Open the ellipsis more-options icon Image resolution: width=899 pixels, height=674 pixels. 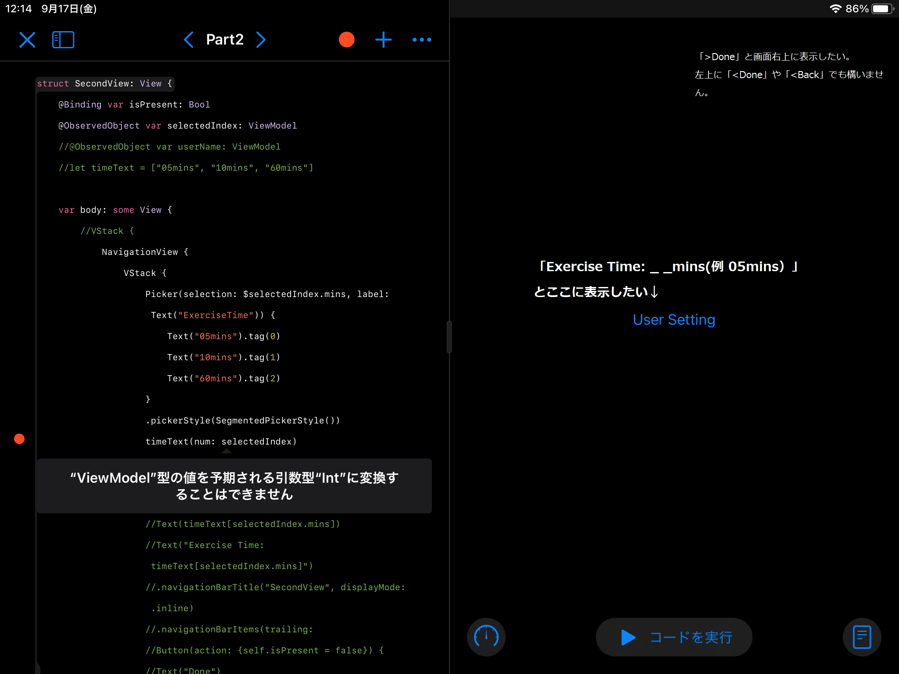[x=421, y=39]
